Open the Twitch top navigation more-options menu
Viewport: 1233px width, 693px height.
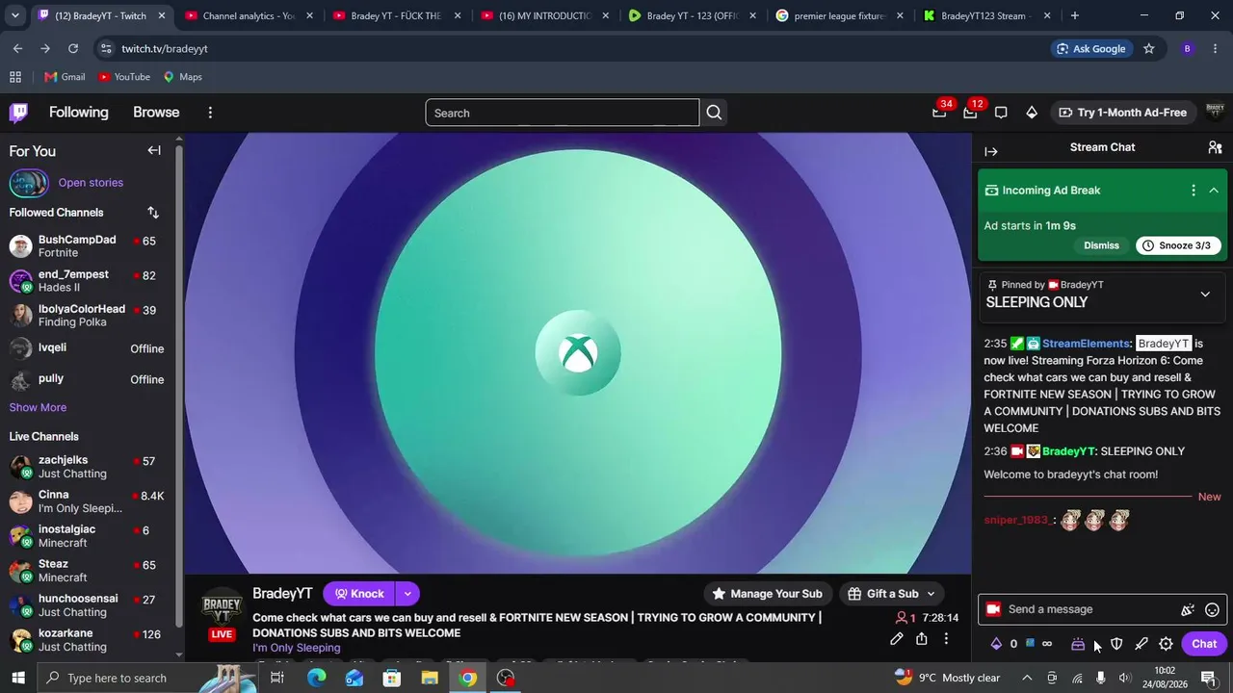210,113
